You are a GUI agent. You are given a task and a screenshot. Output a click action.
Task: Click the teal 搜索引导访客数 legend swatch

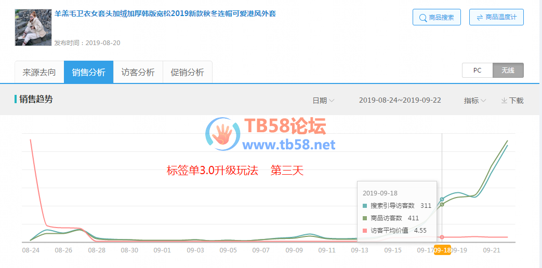365,206
